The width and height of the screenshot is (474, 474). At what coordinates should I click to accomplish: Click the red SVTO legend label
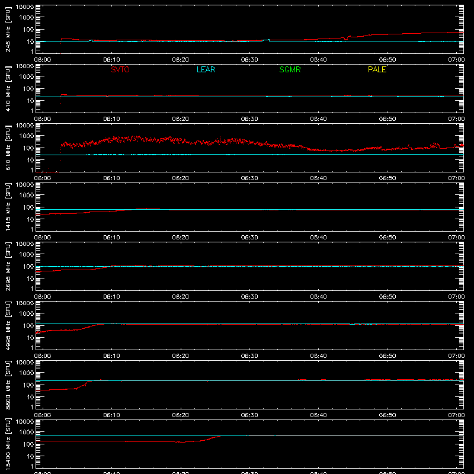point(120,69)
